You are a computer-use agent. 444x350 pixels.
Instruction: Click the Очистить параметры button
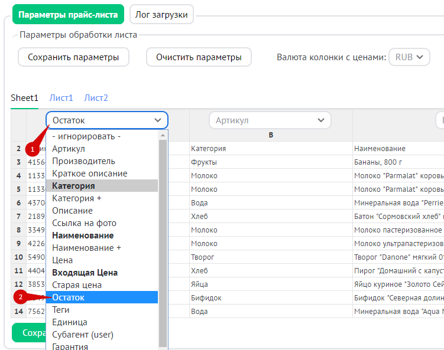(199, 57)
